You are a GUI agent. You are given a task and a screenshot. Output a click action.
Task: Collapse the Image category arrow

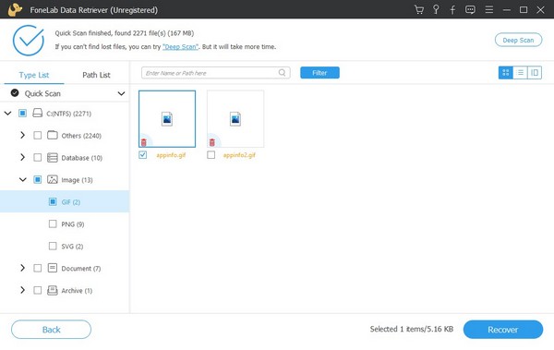[x=22, y=179]
